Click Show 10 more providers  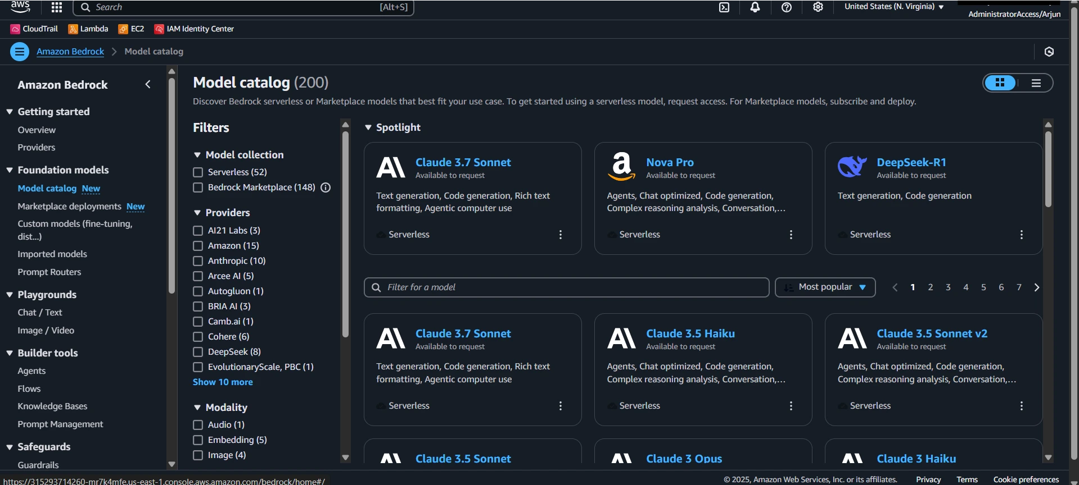coord(223,382)
